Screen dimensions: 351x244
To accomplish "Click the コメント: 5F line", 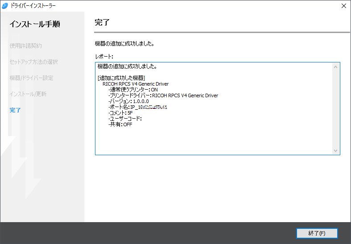I will [120, 113].
